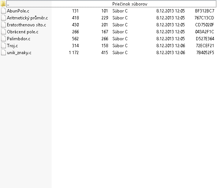Viewport: 220px width, 188px height.
Task: Click date 8.12.2013 12:06 of Troj.c
Action: coord(171,46)
